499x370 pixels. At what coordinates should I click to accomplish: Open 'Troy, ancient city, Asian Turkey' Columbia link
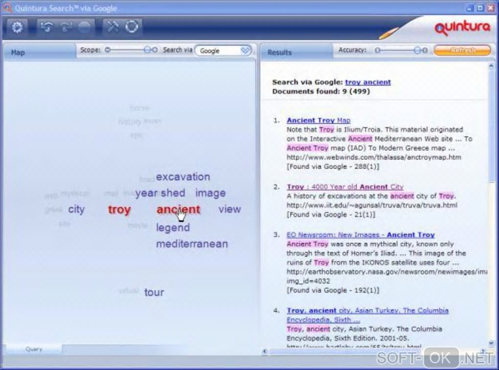tap(367, 315)
